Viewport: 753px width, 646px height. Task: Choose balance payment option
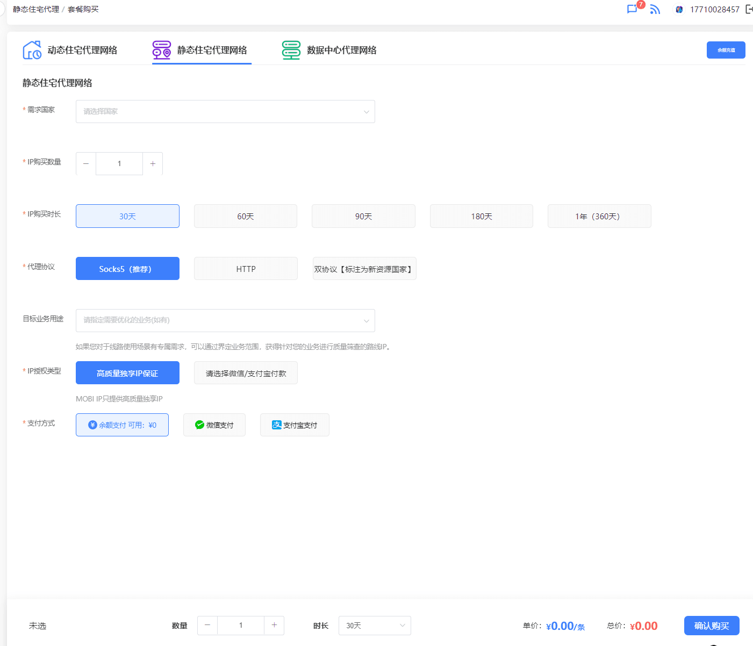click(122, 425)
